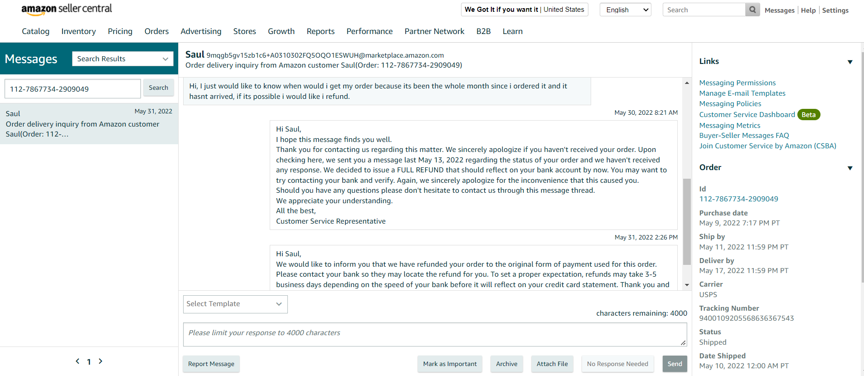Image resolution: width=864 pixels, height=376 pixels.
Task: Open the Select Template dropdown
Action: (x=235, y=304)
